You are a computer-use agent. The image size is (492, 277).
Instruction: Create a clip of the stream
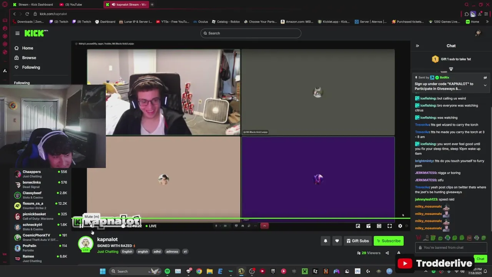368,226
